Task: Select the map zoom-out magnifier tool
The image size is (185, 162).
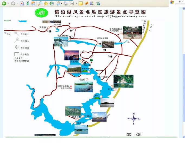Action: click(x=17, y=40)
